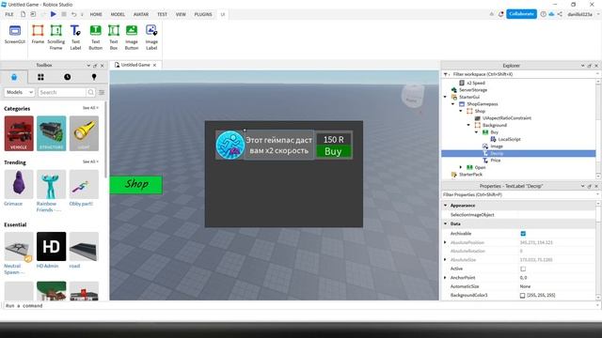The image size is (602, 338).
Task: Click the notifications bell icon
Action: 501,14
